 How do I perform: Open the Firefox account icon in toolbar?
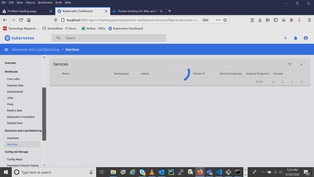coord(291,20)
